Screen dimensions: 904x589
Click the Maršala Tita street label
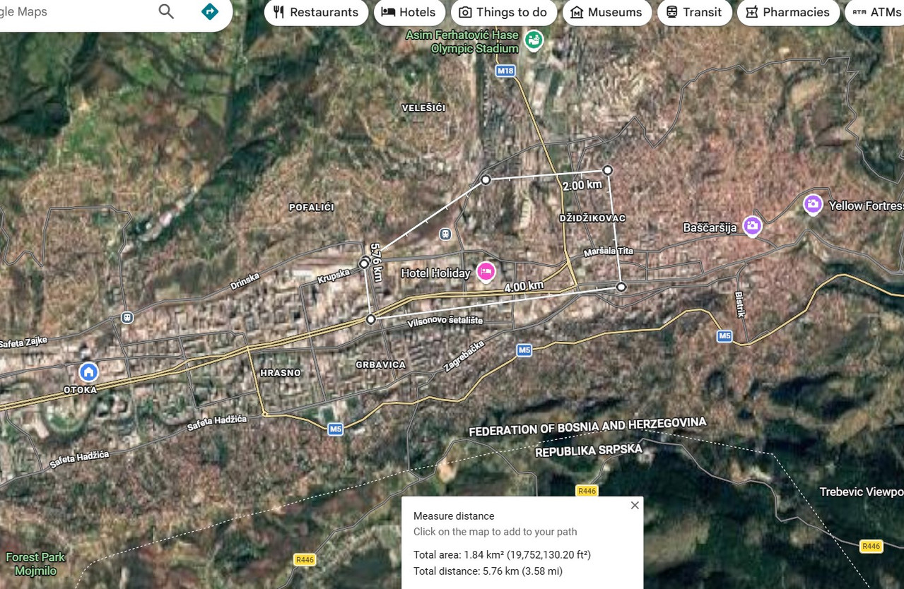click(x=609, y=251)
